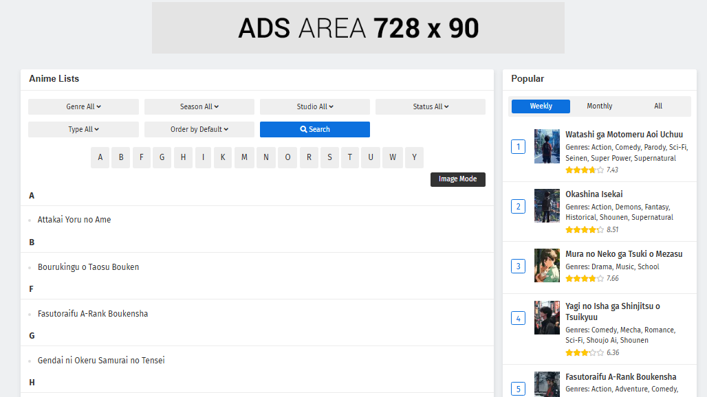707x397 pixels.
Task: Filter list by letter F
Action: point(142,157)
